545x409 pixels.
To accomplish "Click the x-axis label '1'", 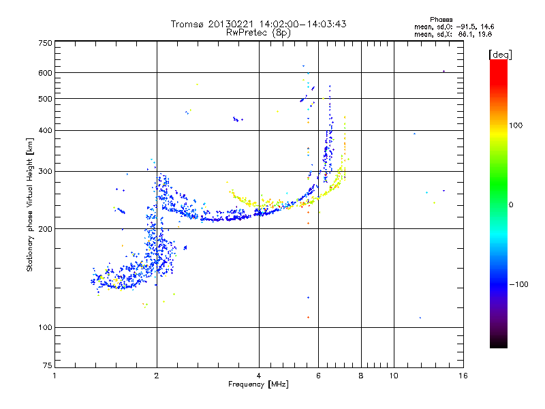I will (x=54, y=376).
